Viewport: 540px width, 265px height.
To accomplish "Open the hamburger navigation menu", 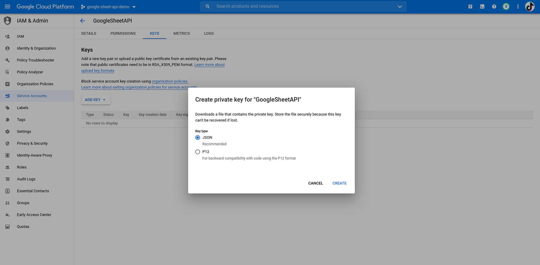I will pos(8,7).
